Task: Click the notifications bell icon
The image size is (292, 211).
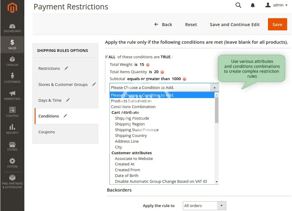Action: [253, 5]
